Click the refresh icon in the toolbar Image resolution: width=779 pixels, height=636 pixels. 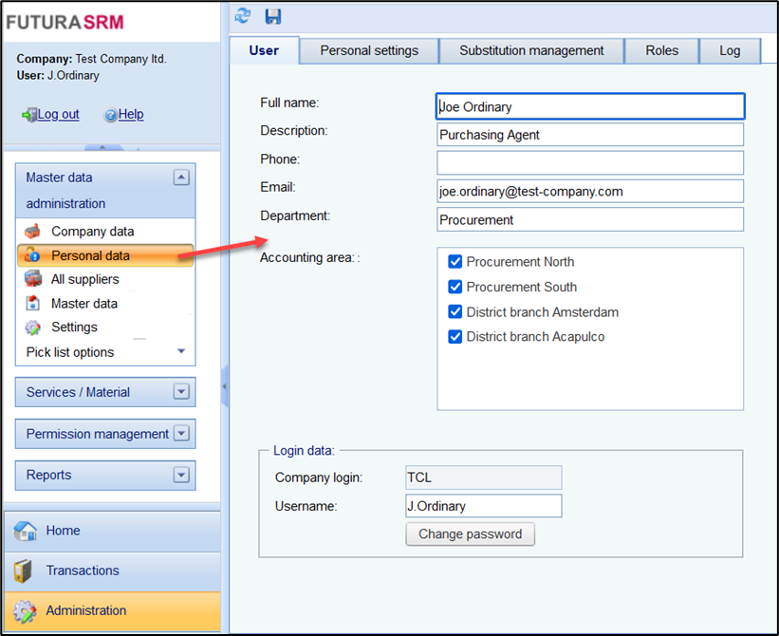coord(244,15)
